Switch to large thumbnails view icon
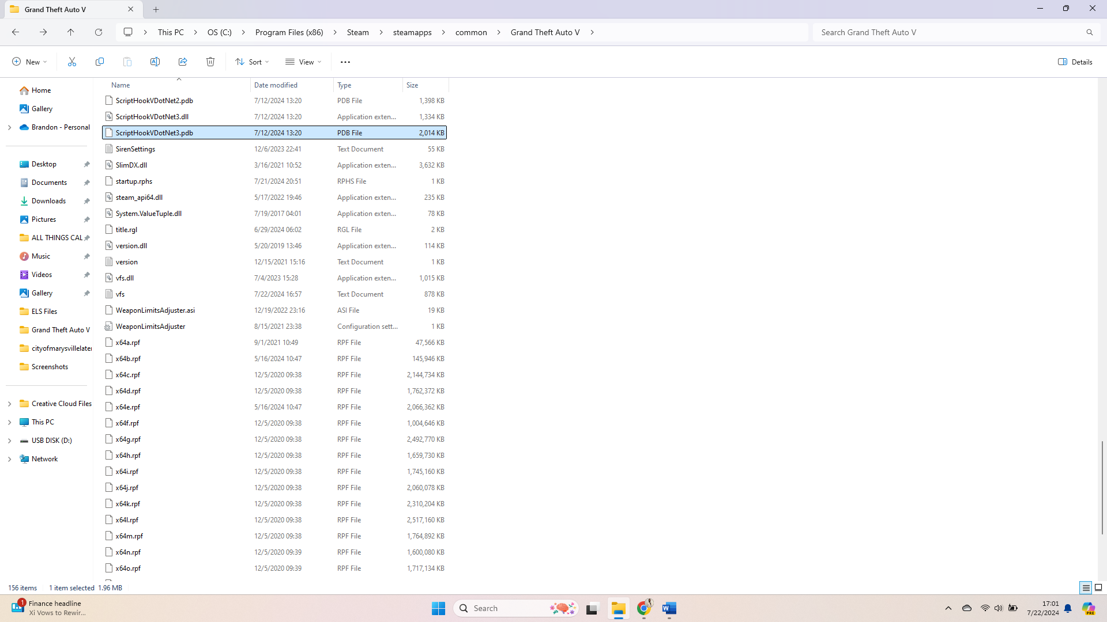The width and height of the screenshot is (1107, 622). coord(1098,587)
